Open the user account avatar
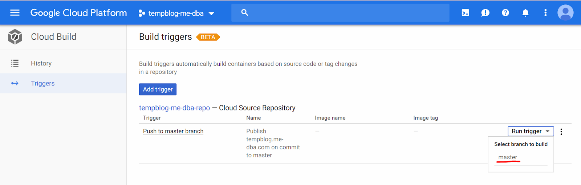Image resolution: width=581 pixels, height=185 pixels. (565, 13)
